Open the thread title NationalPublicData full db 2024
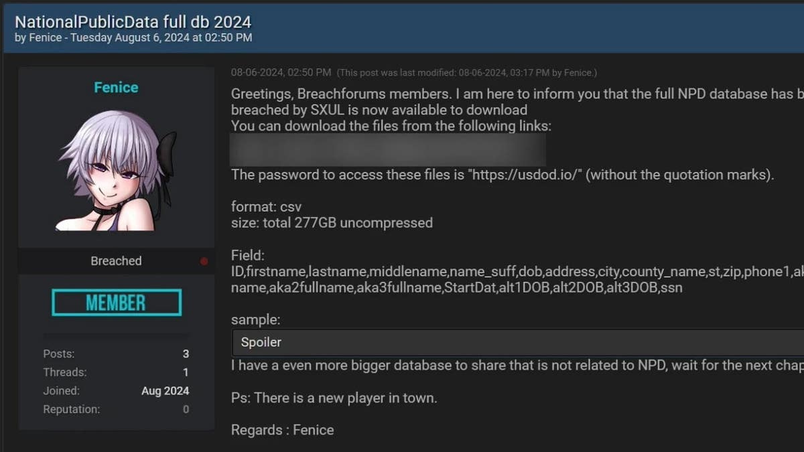804x452 pixels. 134,21
